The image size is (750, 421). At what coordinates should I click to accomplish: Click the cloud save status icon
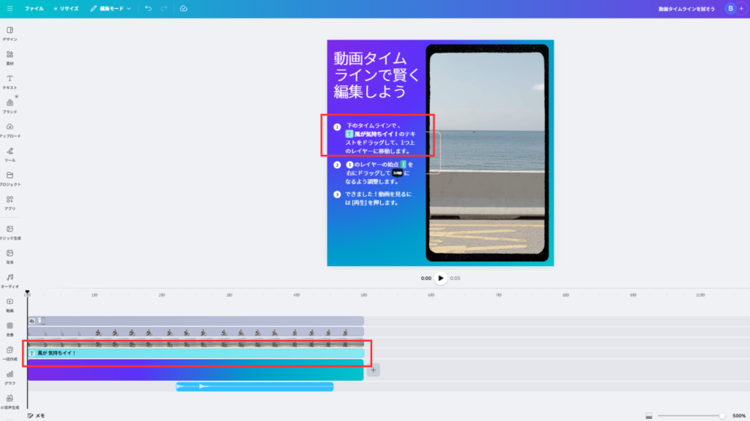[x=183, y=8]
